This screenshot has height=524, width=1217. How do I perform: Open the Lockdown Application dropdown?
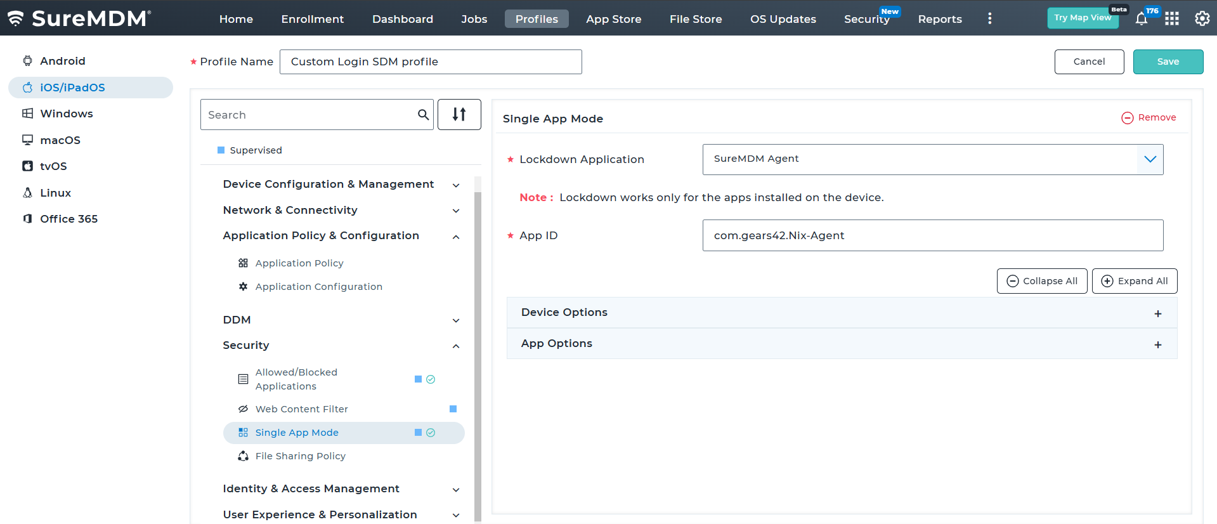pyautogui.click(x=933, y=159)
